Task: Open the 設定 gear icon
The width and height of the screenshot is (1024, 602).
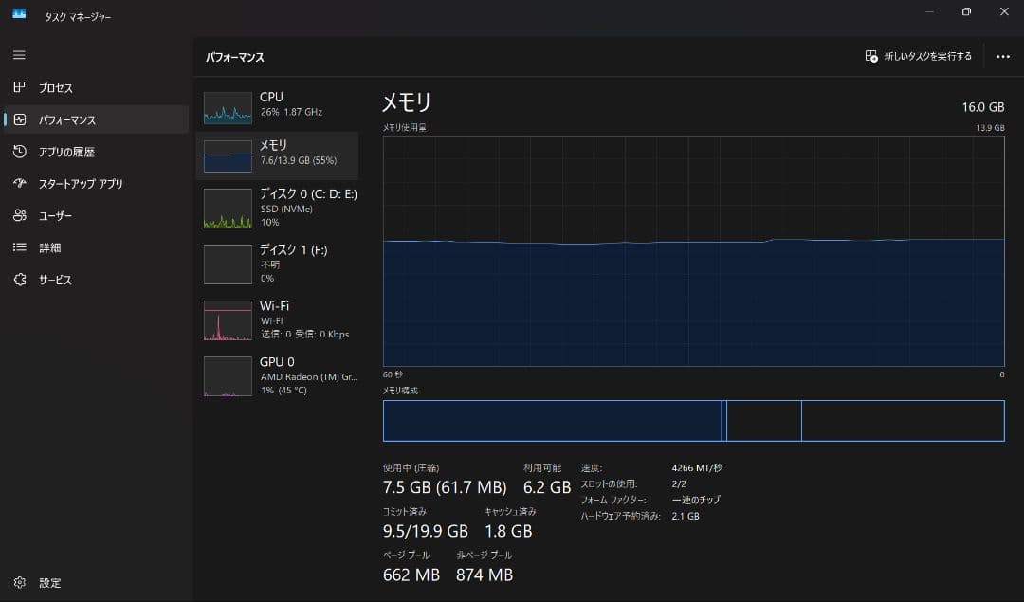Action: [x=20, y=582]
